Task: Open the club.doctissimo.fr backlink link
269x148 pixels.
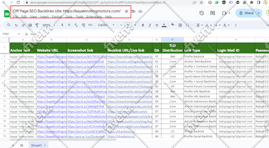Action: click(x=129, y=86)
